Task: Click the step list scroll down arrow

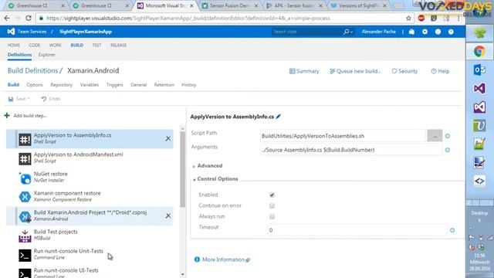Action: (x=182, y=274)
